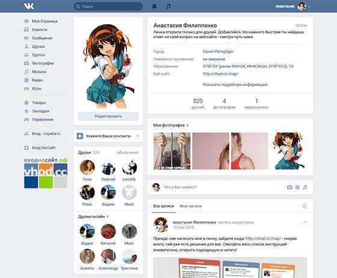The width and height of the screenshot is (337, 278).
Task: Click the Управление sidebar icon
Action: point(26,119)
